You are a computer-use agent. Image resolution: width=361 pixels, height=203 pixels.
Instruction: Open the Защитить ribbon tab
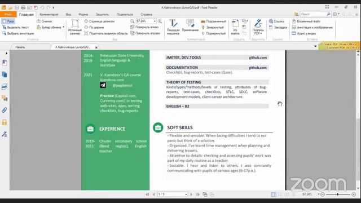102,14
